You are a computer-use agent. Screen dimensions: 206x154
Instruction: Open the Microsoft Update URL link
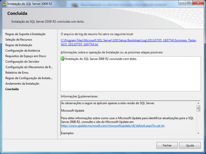pyautogui.click(x=113, y=126)
